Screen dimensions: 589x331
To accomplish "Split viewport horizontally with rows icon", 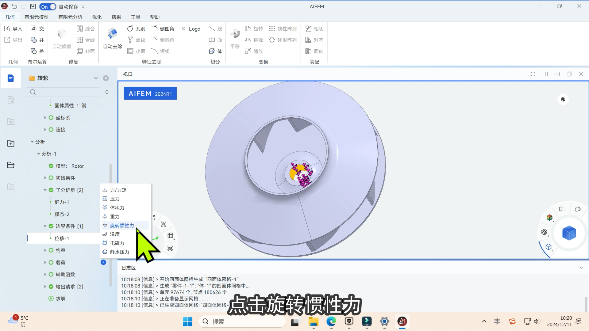I will (557, 74).
